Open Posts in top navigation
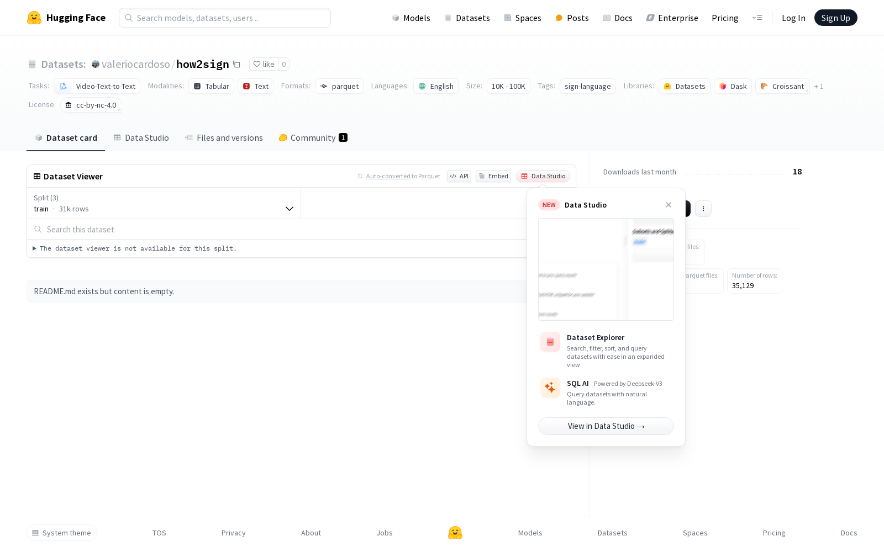The image size is (884, 552). pyautogui.click(x=572, y=18)
